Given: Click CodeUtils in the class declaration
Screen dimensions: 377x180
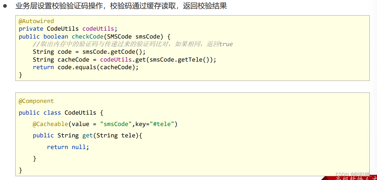Looking at the screenshot, I should tap(80, 112).
